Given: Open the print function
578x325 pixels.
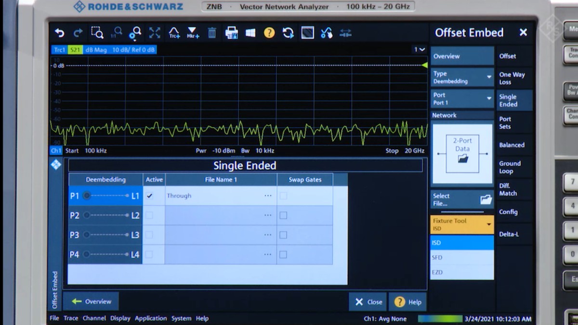Looking at the screenshot, I should click(232, 33).
